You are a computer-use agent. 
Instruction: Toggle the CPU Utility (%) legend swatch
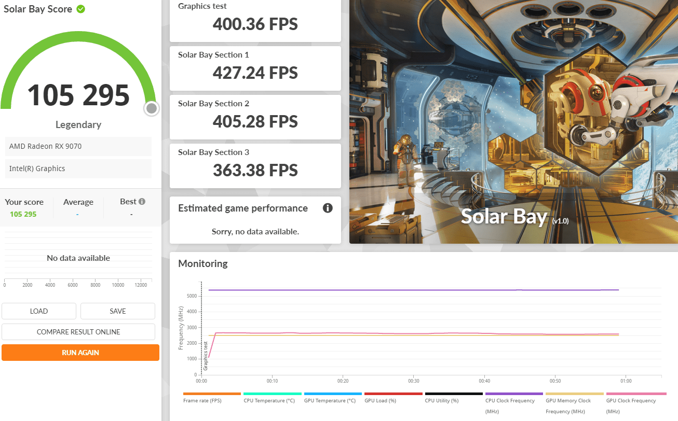pyautogui.click(x=454, y=394)
